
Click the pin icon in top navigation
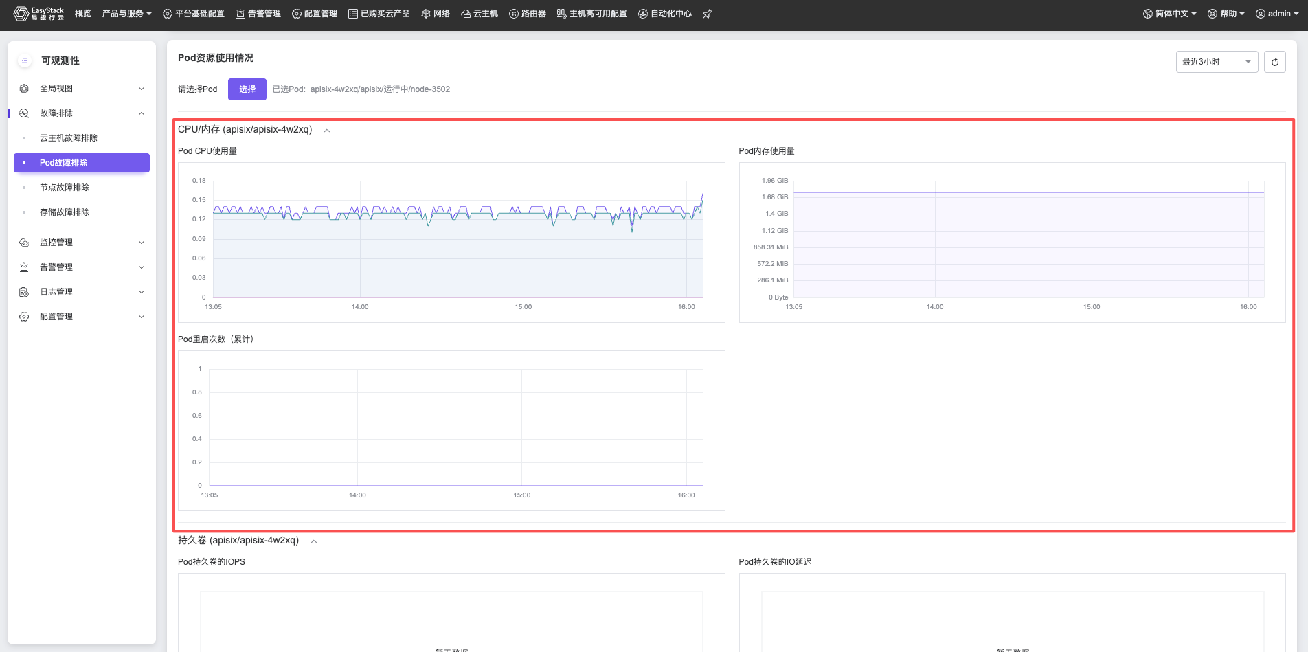(708, 14)
